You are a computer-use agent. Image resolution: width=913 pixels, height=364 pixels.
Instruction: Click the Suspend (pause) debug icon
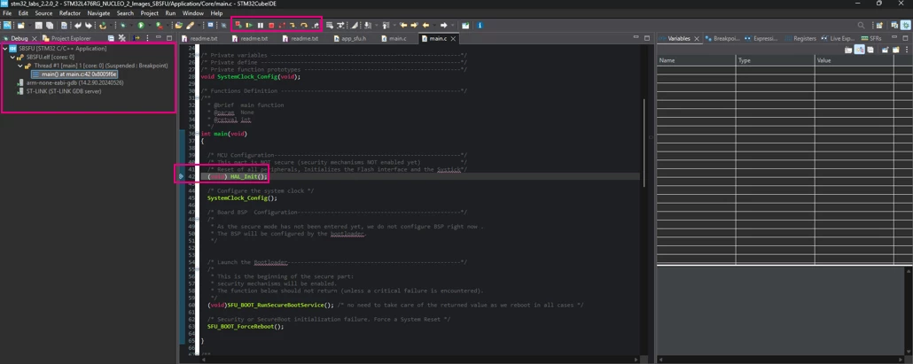click(x=261, y=26)
